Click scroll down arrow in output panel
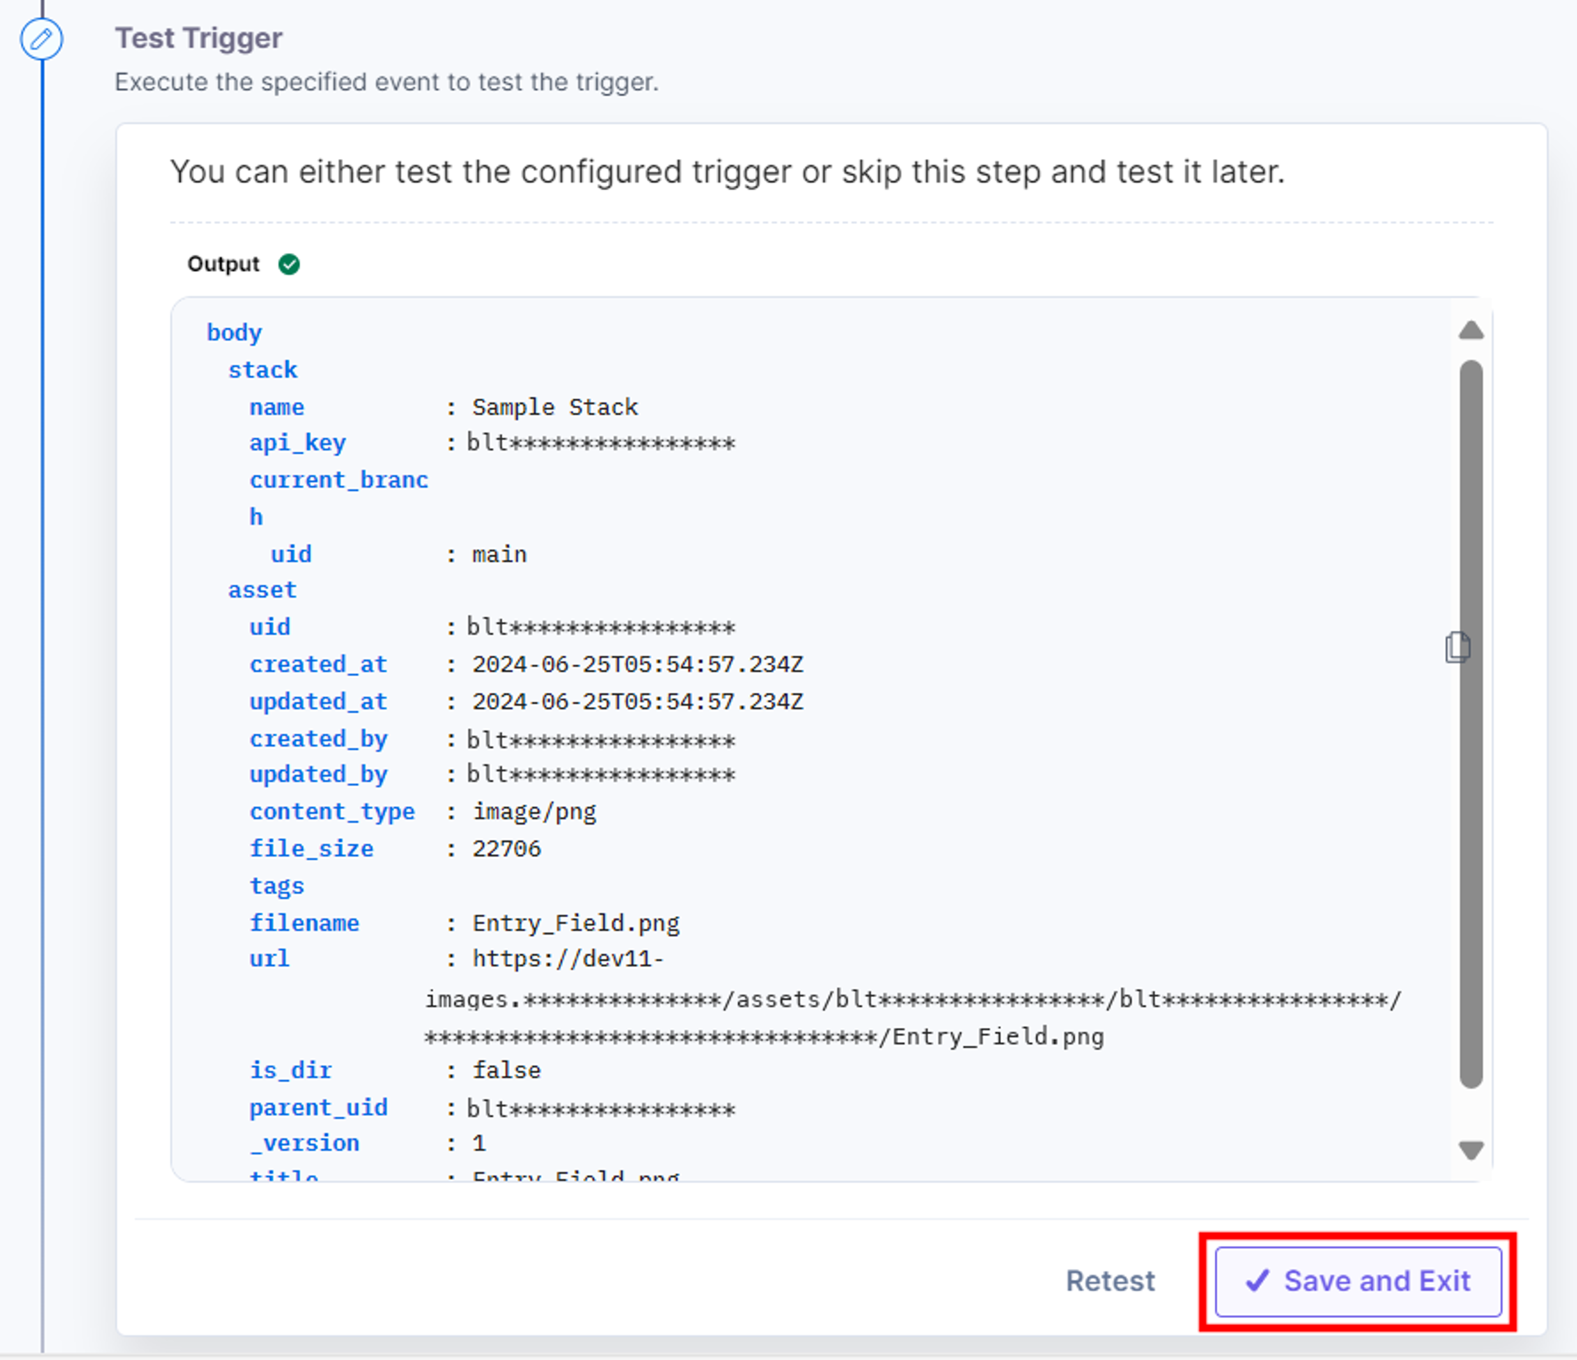1577x1360 pixels. click(1471, 1150)
